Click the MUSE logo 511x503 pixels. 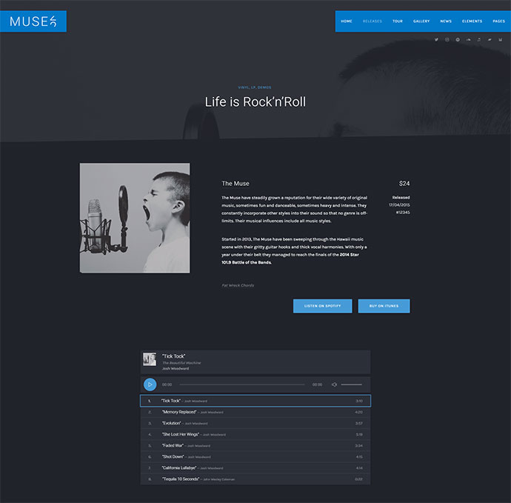(33, 21)
